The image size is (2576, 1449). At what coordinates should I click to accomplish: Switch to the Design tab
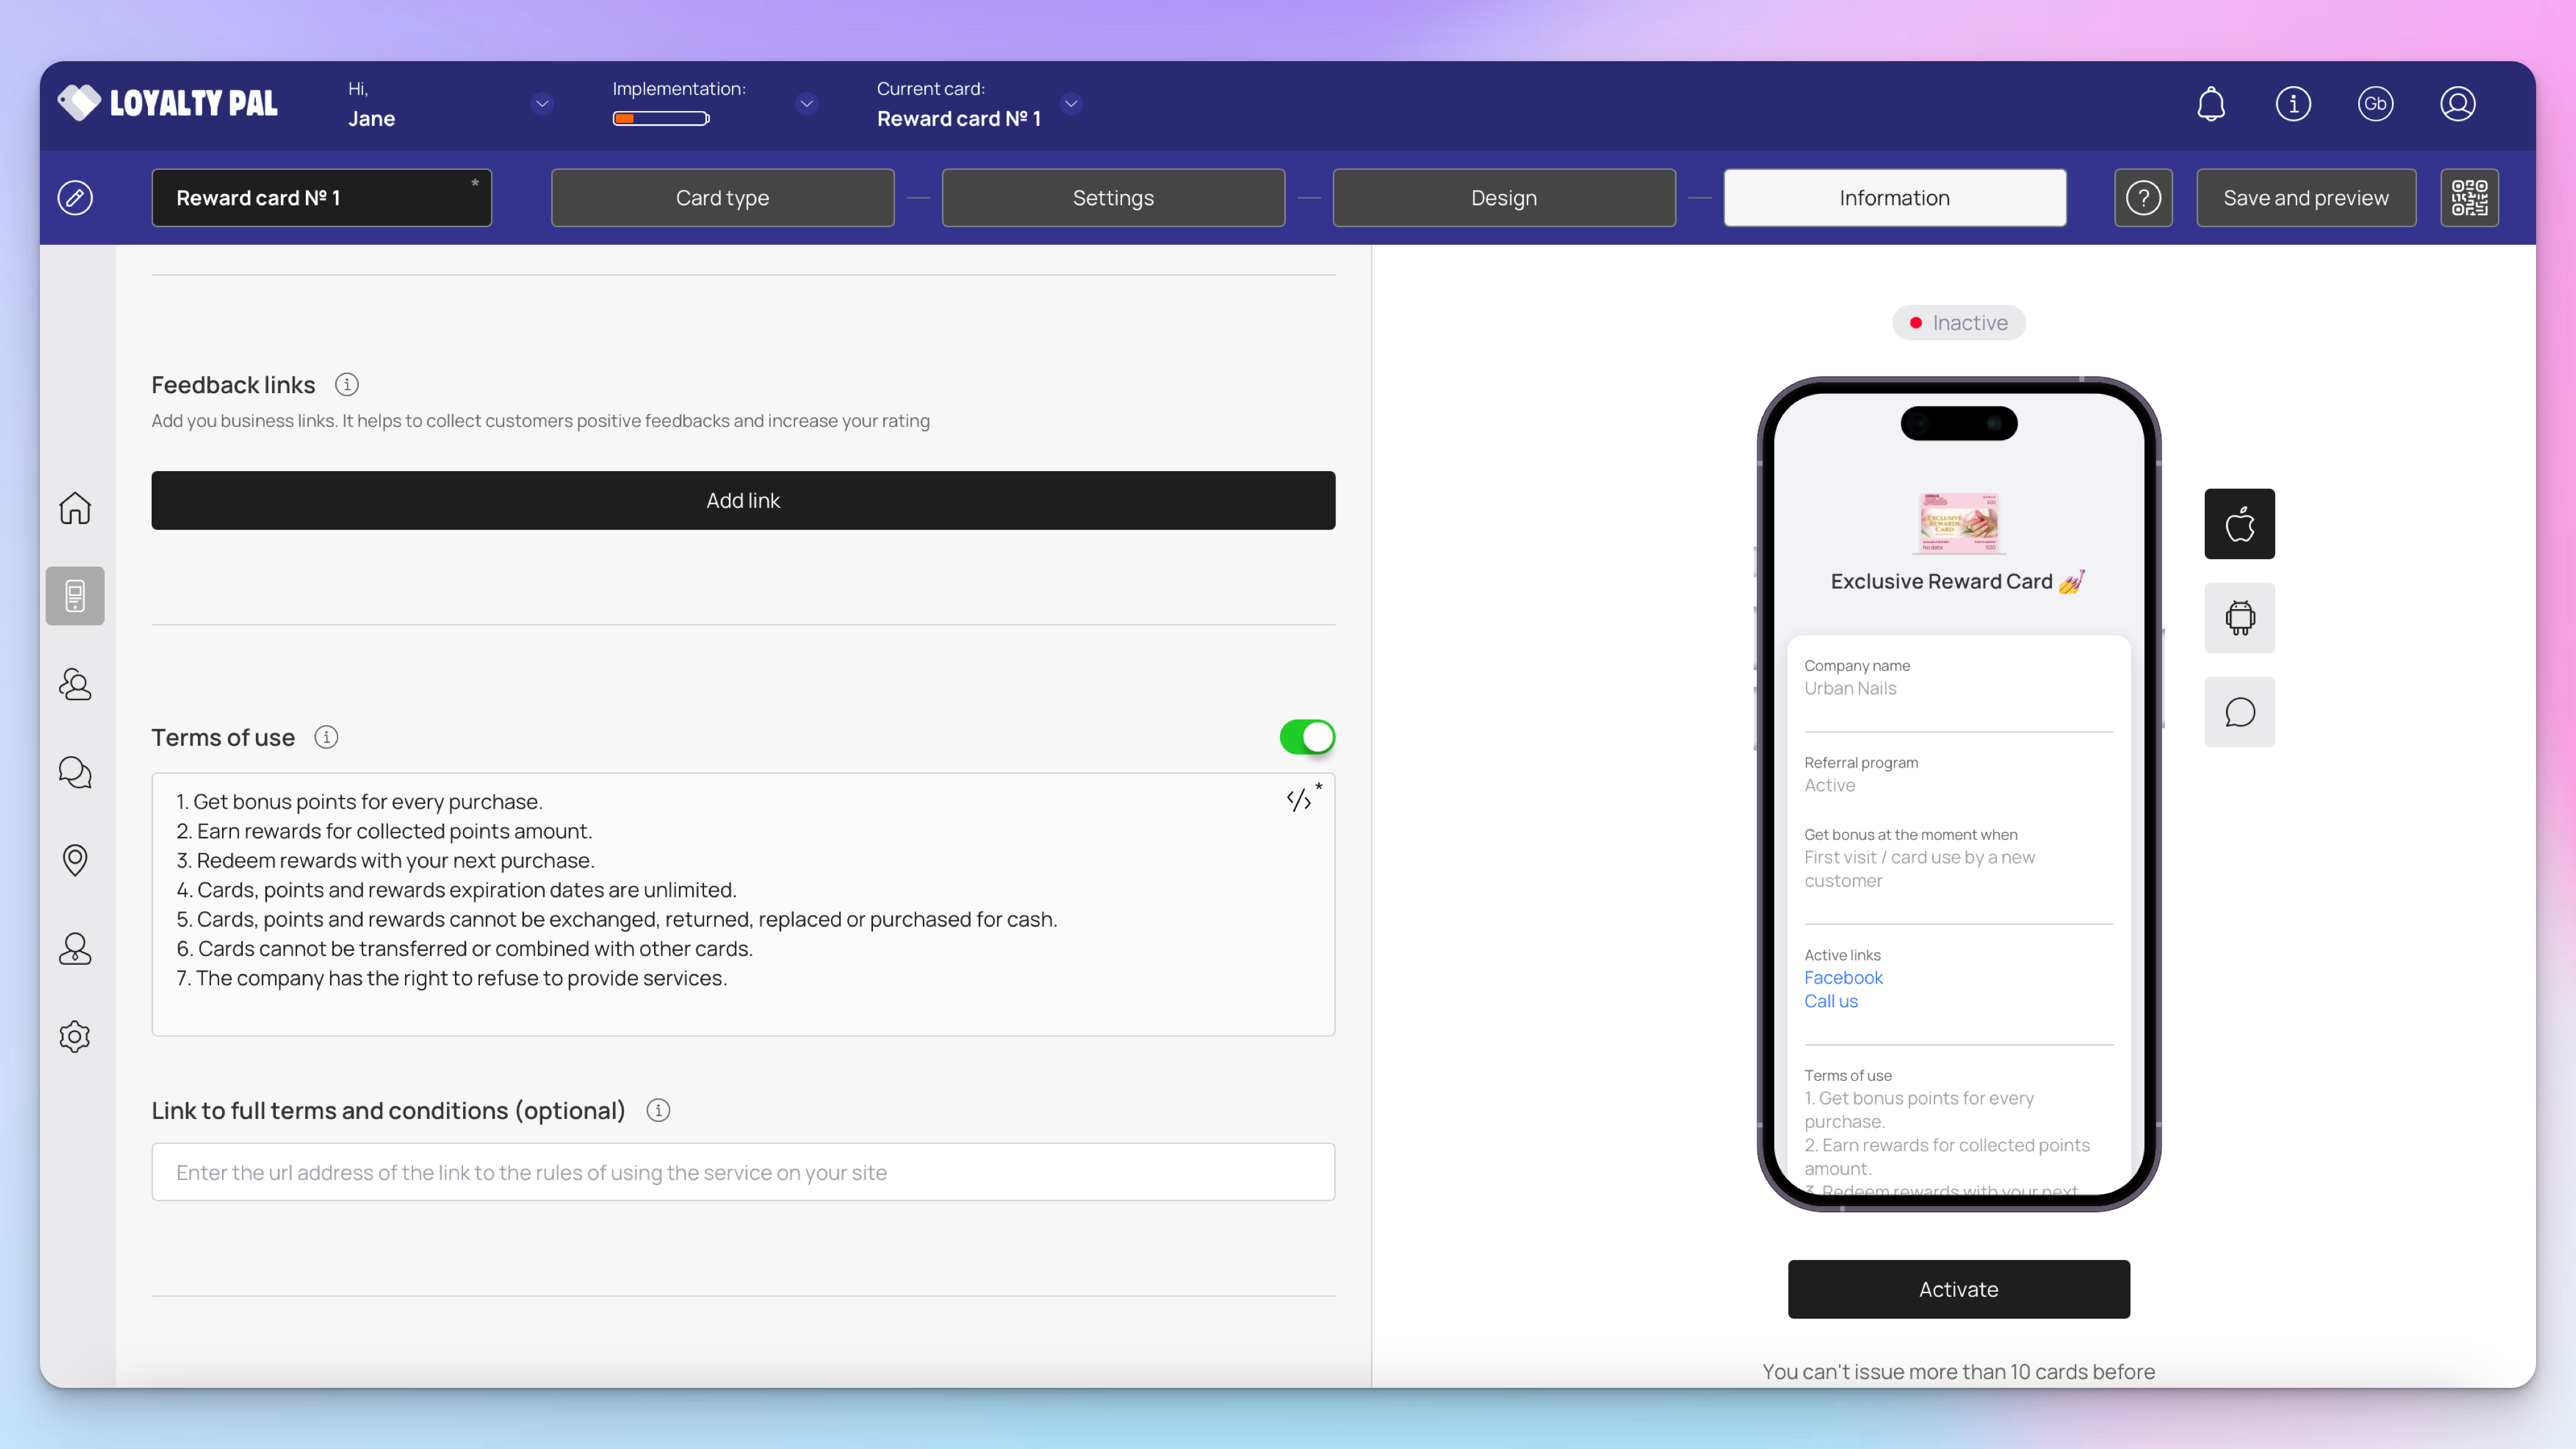(x=1503, y=198)
